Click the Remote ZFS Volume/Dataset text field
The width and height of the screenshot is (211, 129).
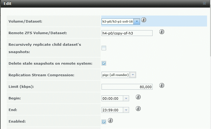tap(127, 33)
